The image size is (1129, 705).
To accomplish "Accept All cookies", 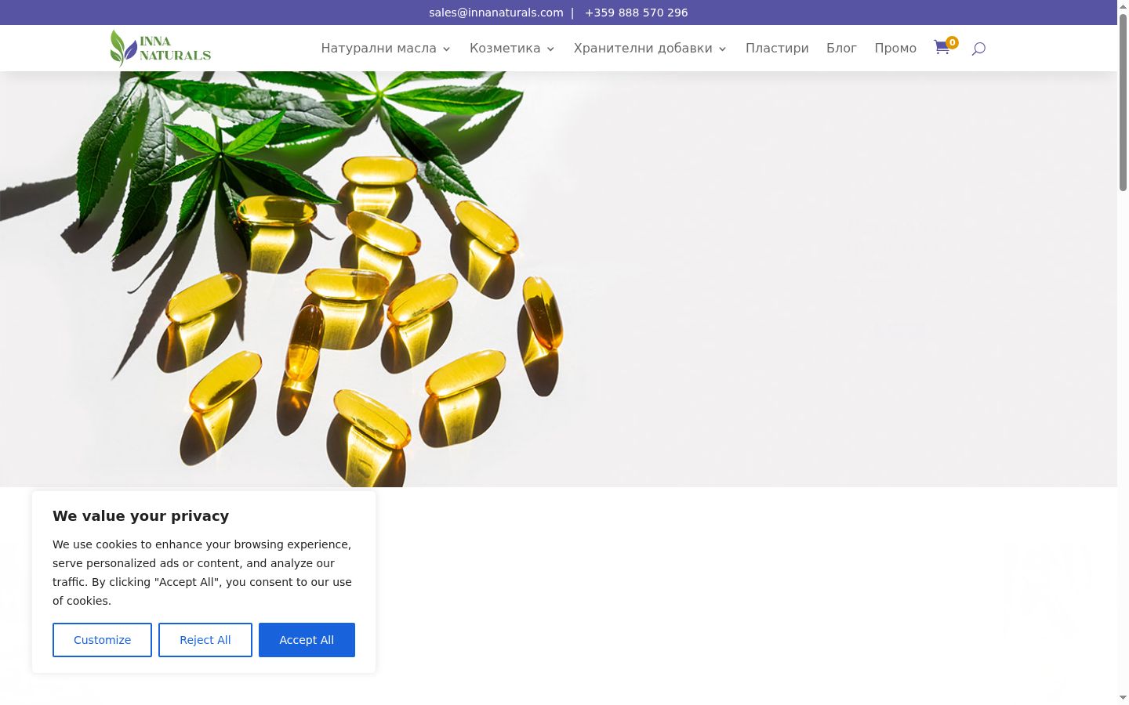I will [x=307, y=640].
